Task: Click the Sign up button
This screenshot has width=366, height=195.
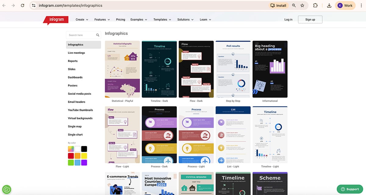Action: 310,19
